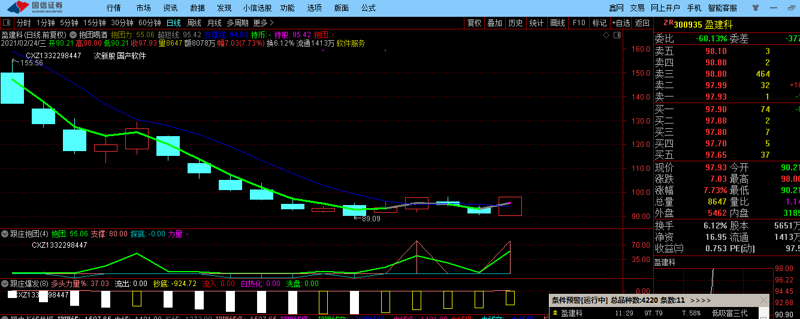Select the 日线 daily tab
Image resolution: width=800 pixels, height=319 pixels.
[x=173, y=23]
